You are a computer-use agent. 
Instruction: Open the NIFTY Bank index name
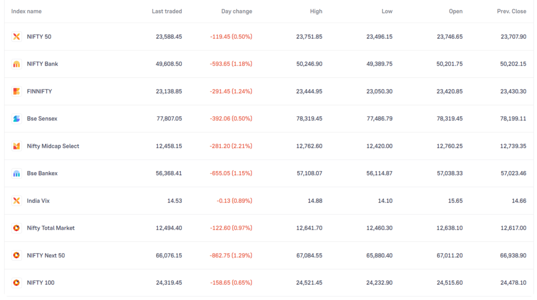point(42,64)
